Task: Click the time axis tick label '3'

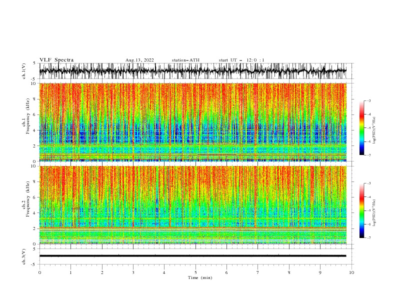Action: coord(133,272)
